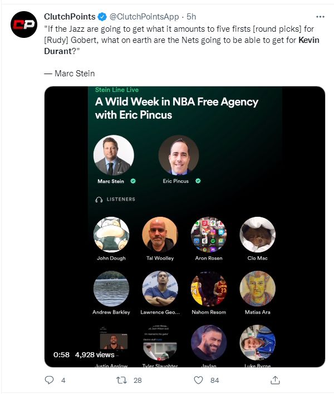Like the tweet with the heart icon
This screenshot has height=394, width=334.
tap(198, 380)
